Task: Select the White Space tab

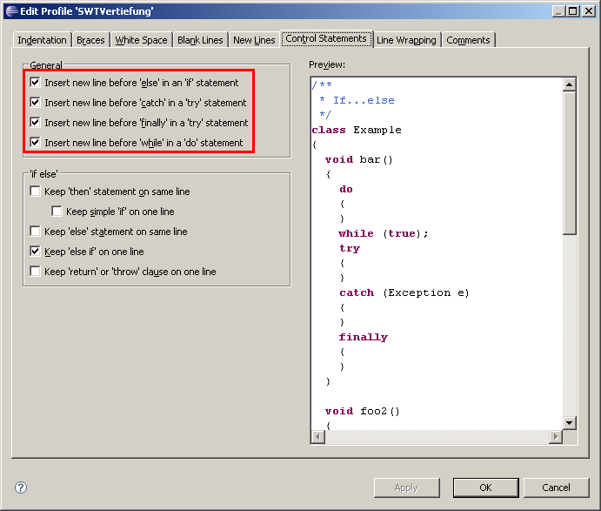Action: [x=141, y=40]
